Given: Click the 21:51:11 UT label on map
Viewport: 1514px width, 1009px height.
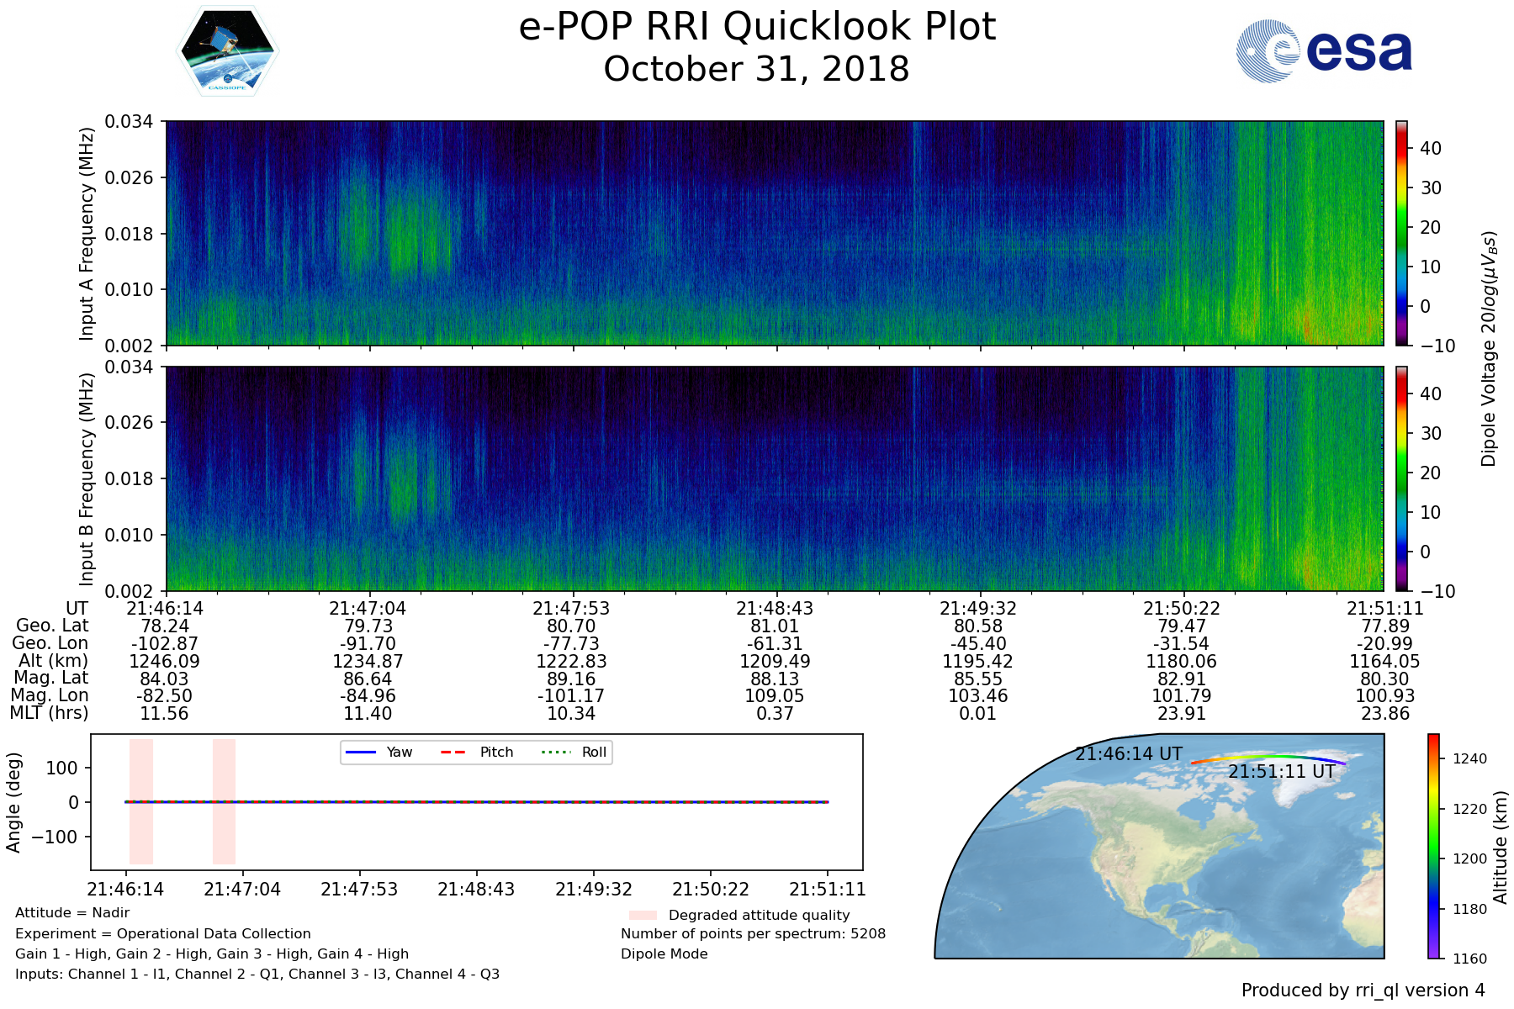Looking at the screenshot, I should click(1281, 772).
